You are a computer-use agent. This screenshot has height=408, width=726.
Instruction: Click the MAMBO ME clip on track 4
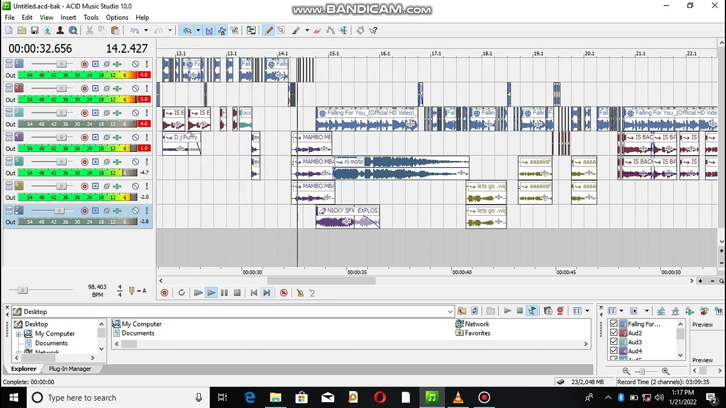[x=311, y=144]
